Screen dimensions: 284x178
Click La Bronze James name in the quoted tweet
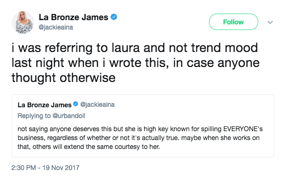[45, 105]
